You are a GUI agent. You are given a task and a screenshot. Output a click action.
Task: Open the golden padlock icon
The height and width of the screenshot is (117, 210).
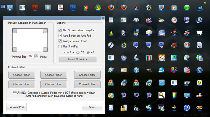pos(123,108)
